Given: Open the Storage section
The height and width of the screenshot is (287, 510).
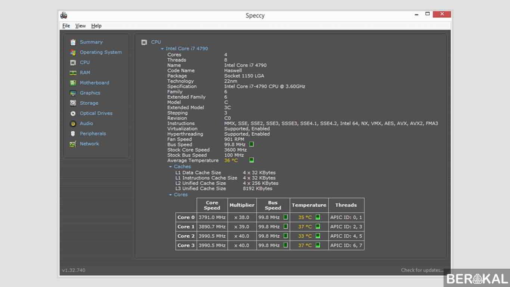Looking at the screenshot, I should 89,103.
